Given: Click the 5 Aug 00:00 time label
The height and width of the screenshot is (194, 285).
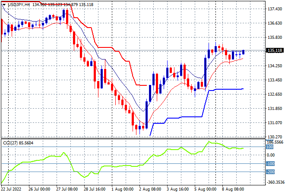Looking at the screenshot, I should pos(206,189).
